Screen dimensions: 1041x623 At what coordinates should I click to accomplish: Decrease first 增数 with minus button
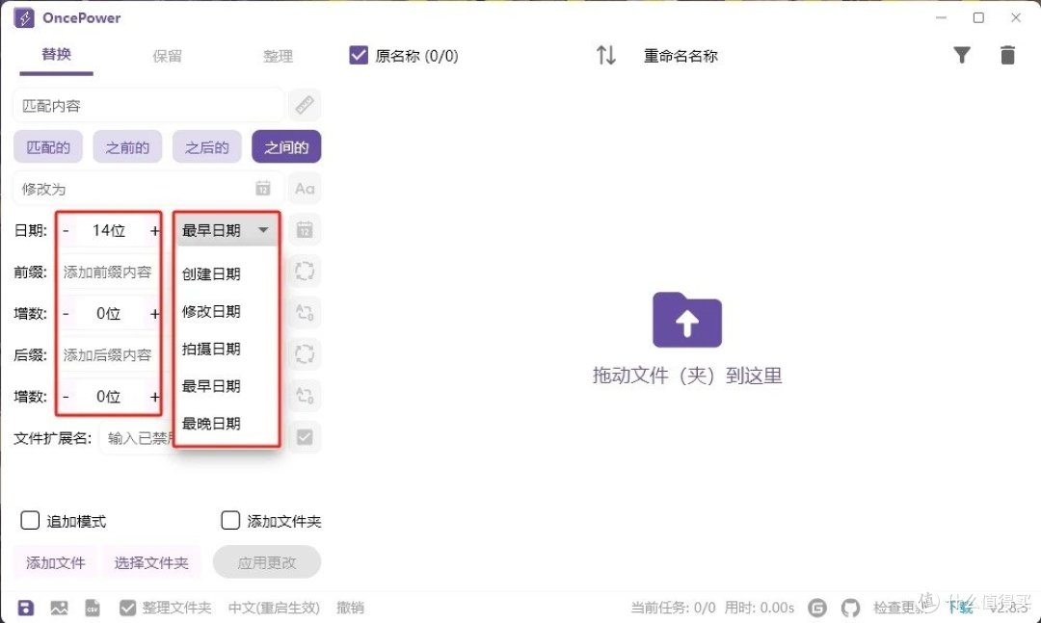click(66, 313)
